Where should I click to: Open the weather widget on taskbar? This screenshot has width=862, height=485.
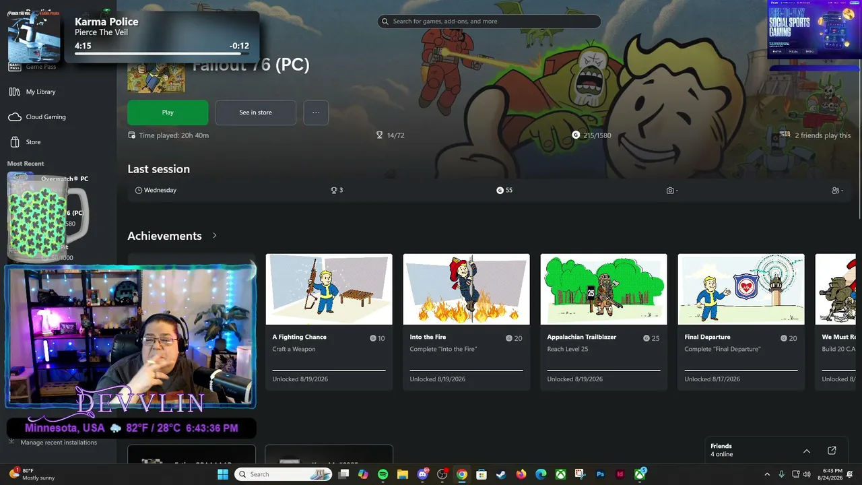[33, 474]
